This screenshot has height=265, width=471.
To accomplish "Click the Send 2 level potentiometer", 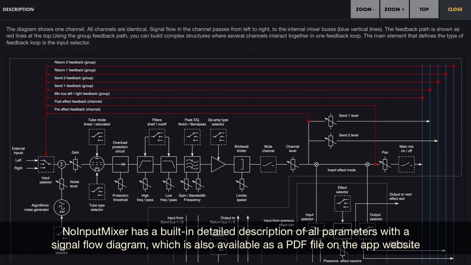I will (x=331, y=141).
